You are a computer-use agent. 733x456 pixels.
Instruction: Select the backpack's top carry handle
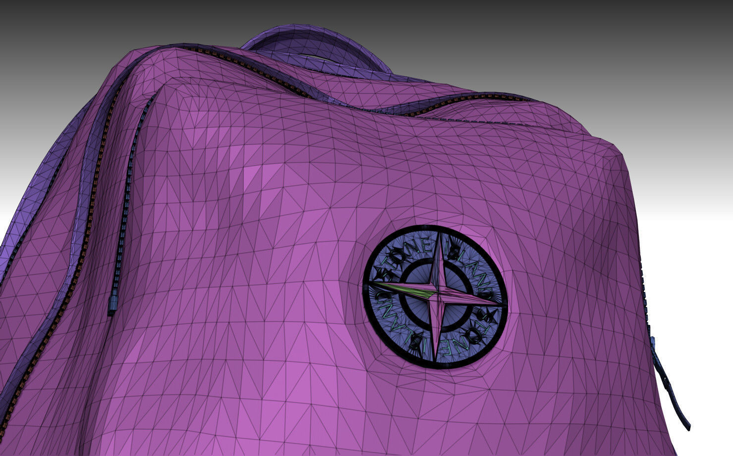[318, 50]
